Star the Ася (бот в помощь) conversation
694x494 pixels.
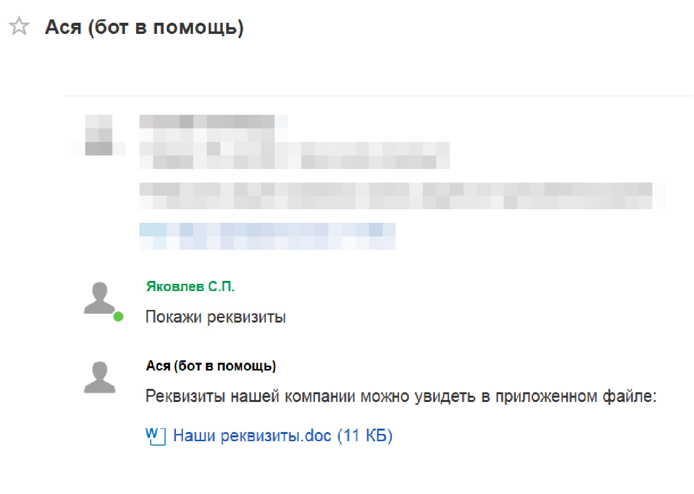tap(19, 26)
